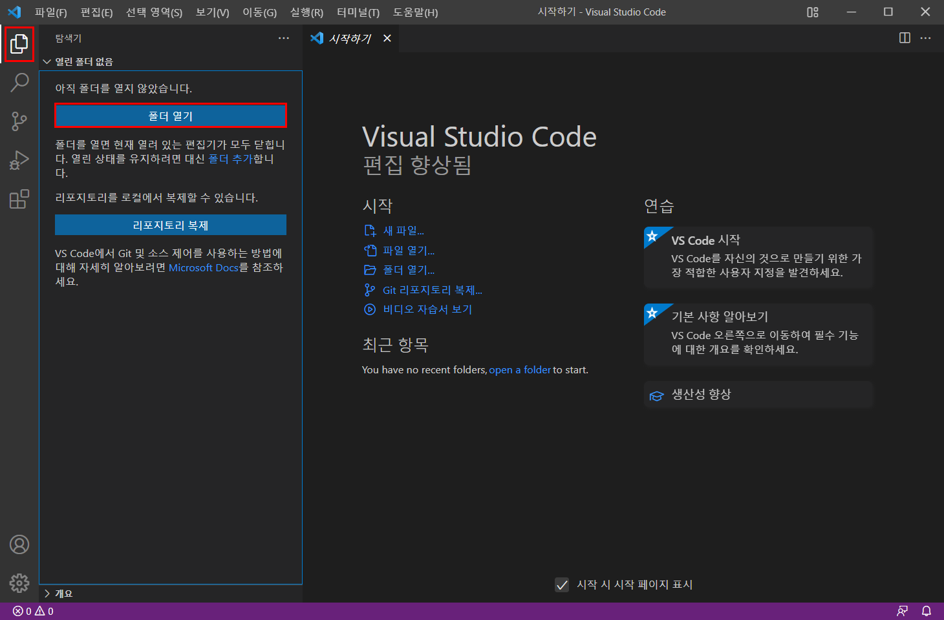Minimize the Visual Studio Code window
The width and height of the screenshot is (944, 620).
pyautogui.click(x=852, y=12)
